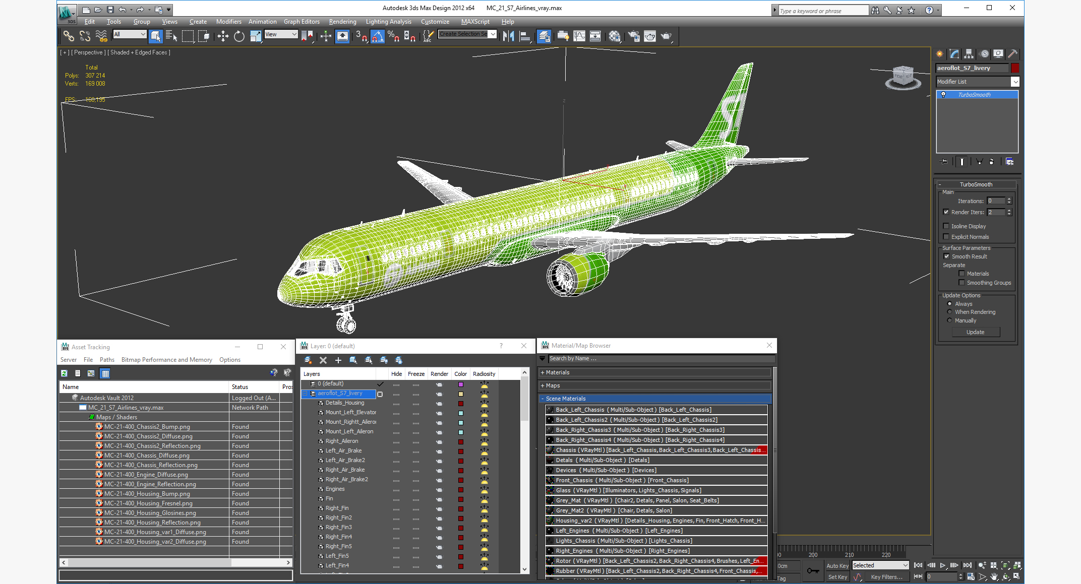Collapse the TurboSmooth rollout header
The width and height of the screenshot is (1081, 584).
pyautogui.click(x=976, y=184)
